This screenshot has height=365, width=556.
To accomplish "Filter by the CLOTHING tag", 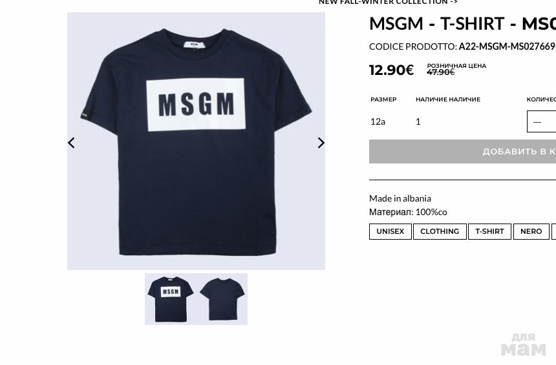I will click(x=440, y=231).
